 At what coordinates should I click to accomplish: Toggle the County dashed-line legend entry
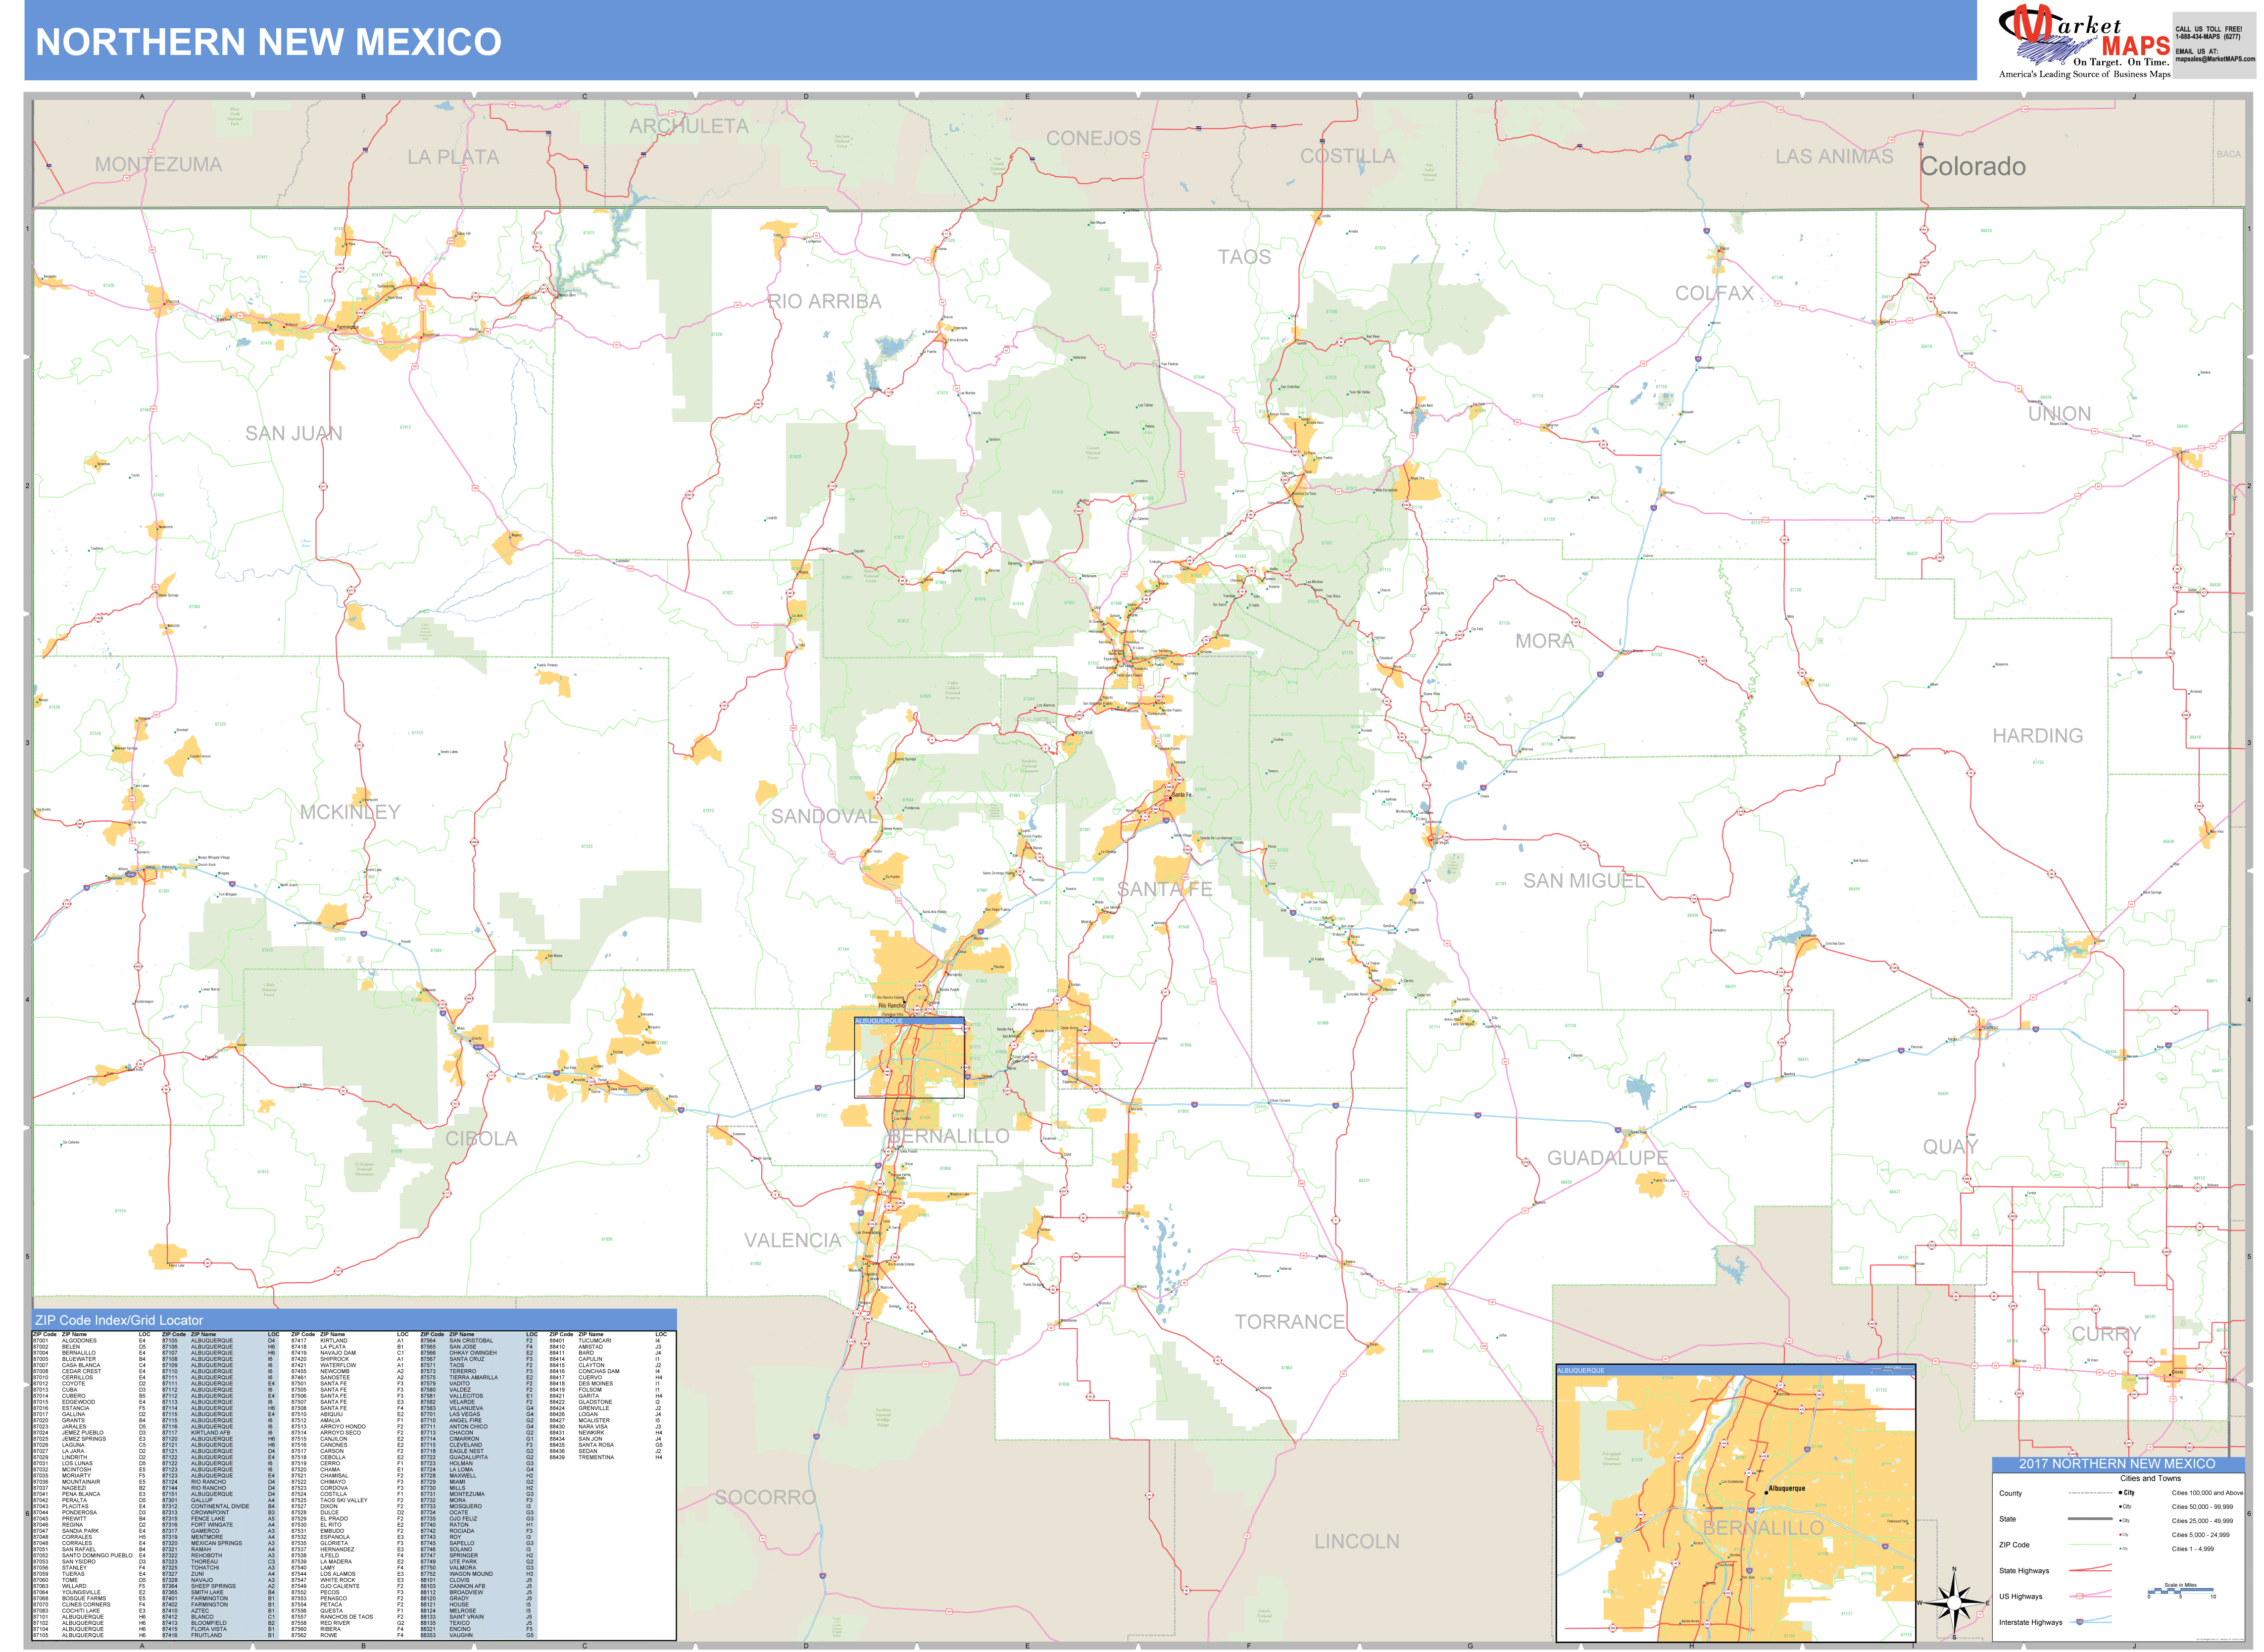(2091, 1493)
